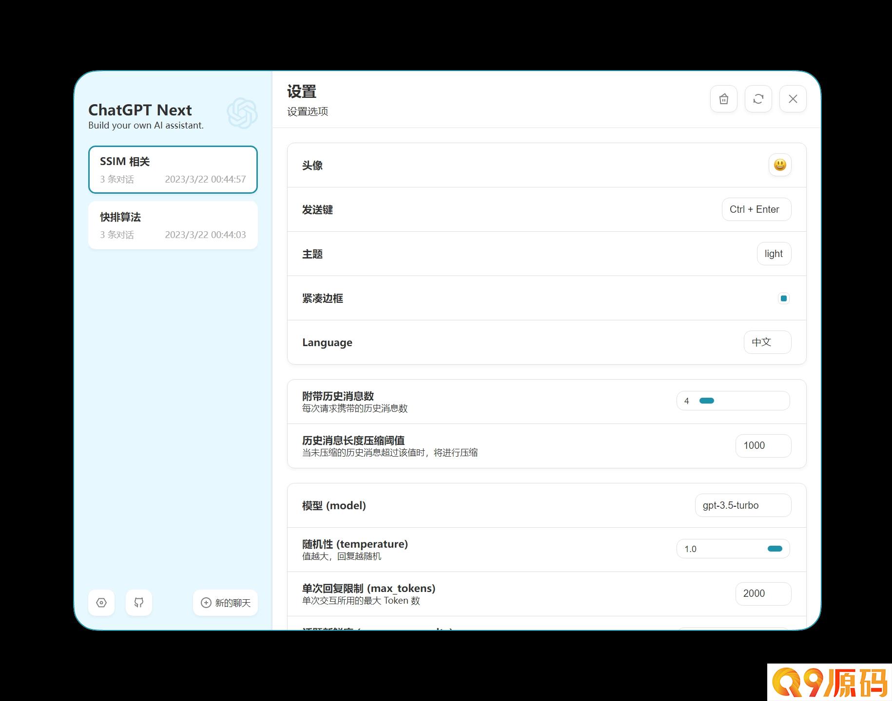The width and height of the screenshot is (892, 701).
Task: Adjust the 附带历史消息数 slider
Action: pyautogui.click(x=743, y=401)
